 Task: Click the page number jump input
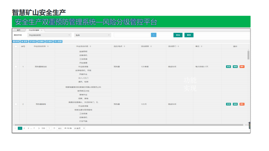pyautogui.click(x=49, y=128)
